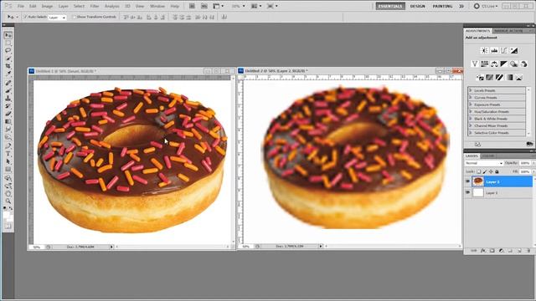This screenshot has width=536, height=301.
Task: Toggle Quick Mask mode in the toolbox
Action: click(x=8, y=226)
